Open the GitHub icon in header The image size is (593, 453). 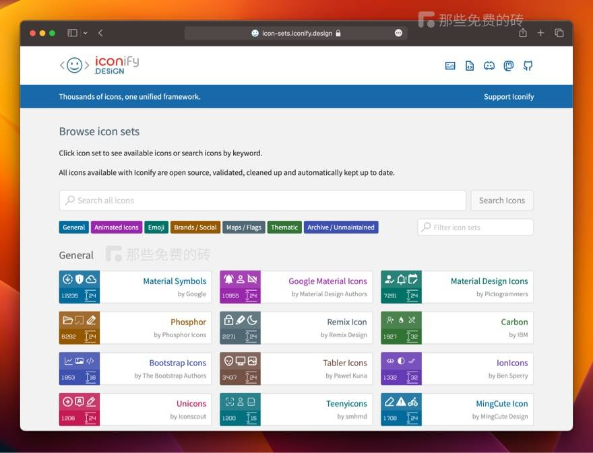(528, 66)
